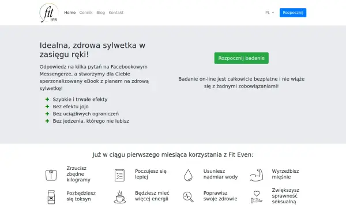
Task: Open the Blog page
Action: click(100, 13)
